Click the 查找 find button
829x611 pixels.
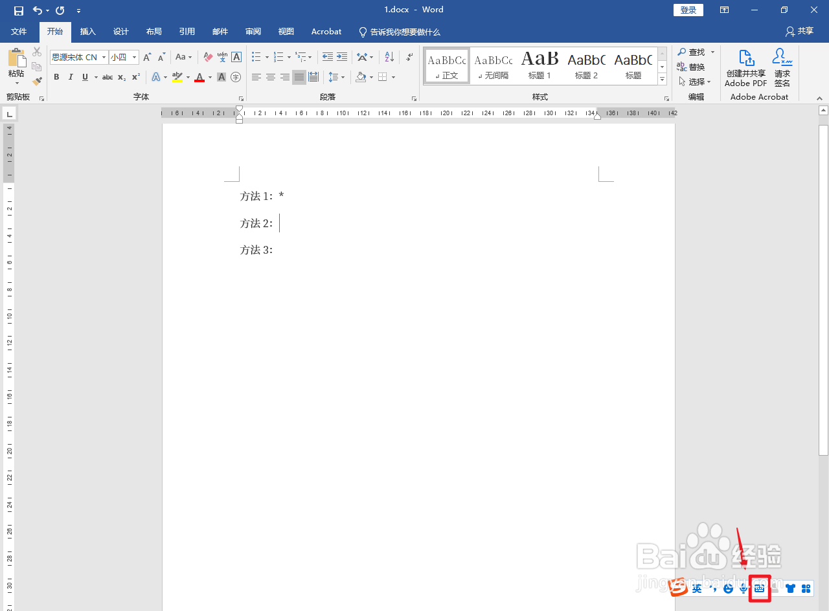coord(692,52)
